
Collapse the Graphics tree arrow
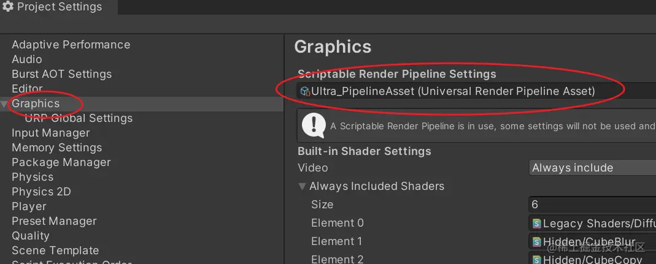(x=5, y=104)
